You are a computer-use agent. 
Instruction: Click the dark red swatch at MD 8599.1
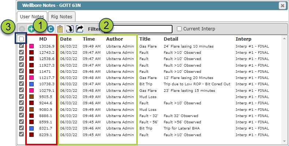[x=32, y=122]
